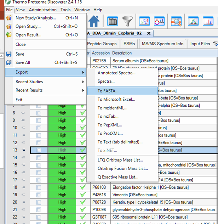Image resolution: width=218 pixels, height=224 pixels.
Task: Open the File menu
Action: point(9,10)
